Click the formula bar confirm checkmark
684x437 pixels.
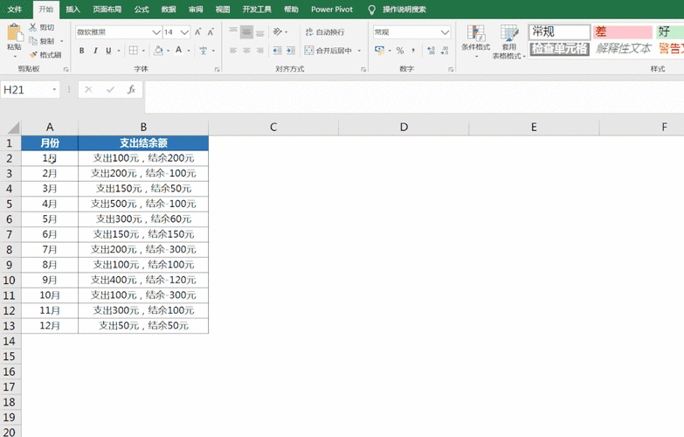110,89
